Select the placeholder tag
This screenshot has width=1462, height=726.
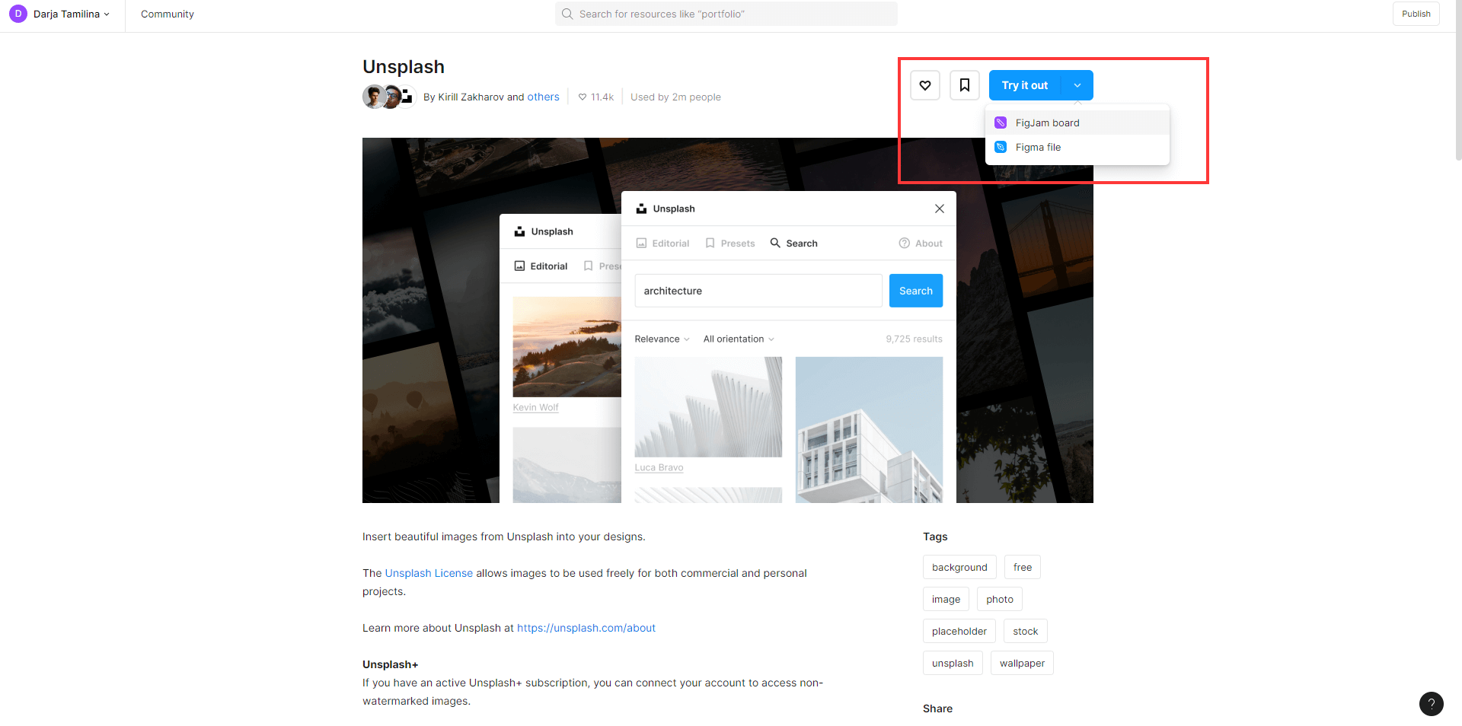[959, 631]
